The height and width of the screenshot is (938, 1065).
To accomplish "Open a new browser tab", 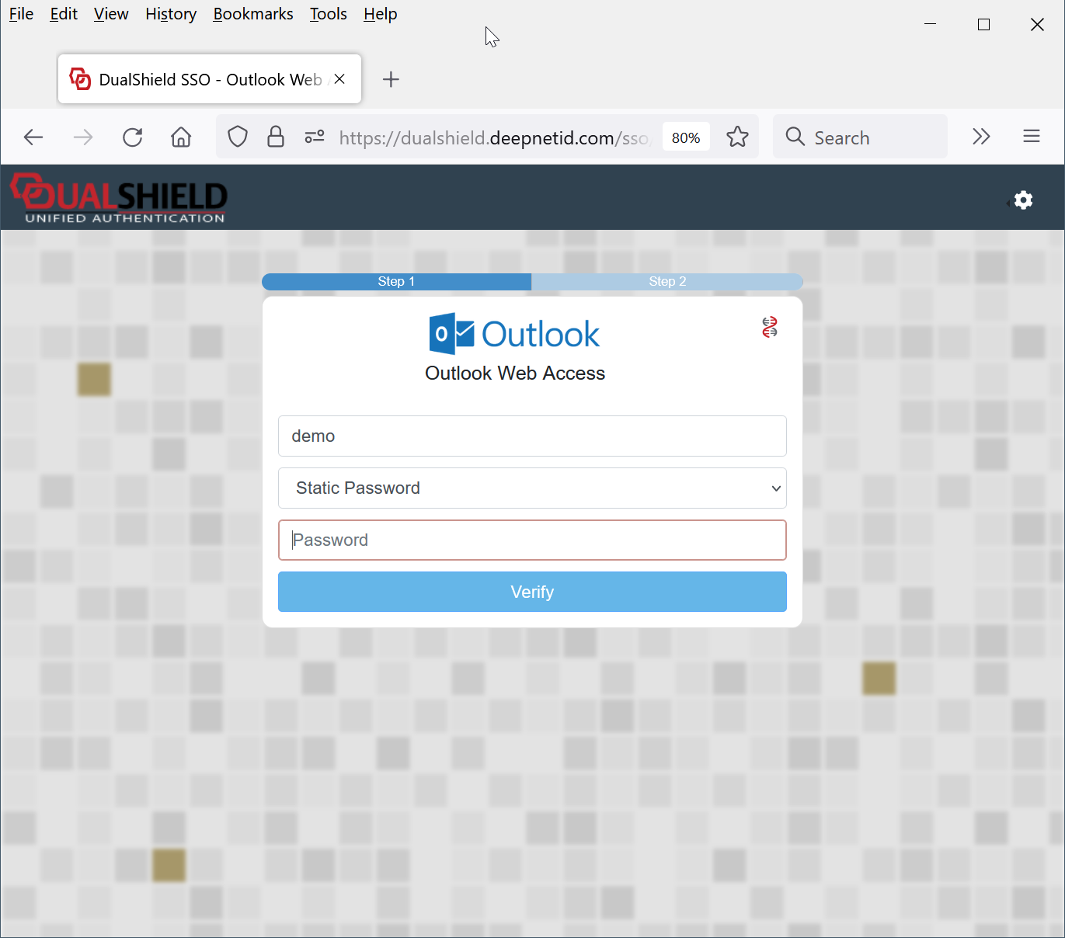I will pos(392,79).
